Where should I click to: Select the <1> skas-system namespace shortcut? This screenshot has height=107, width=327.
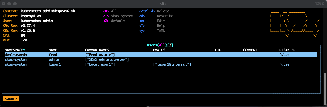(118, 16)
